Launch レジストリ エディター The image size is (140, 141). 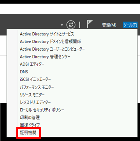point(35,102)
